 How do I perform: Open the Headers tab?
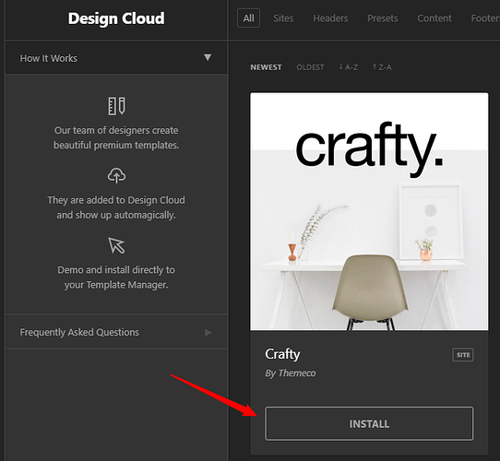pos(330,18)
